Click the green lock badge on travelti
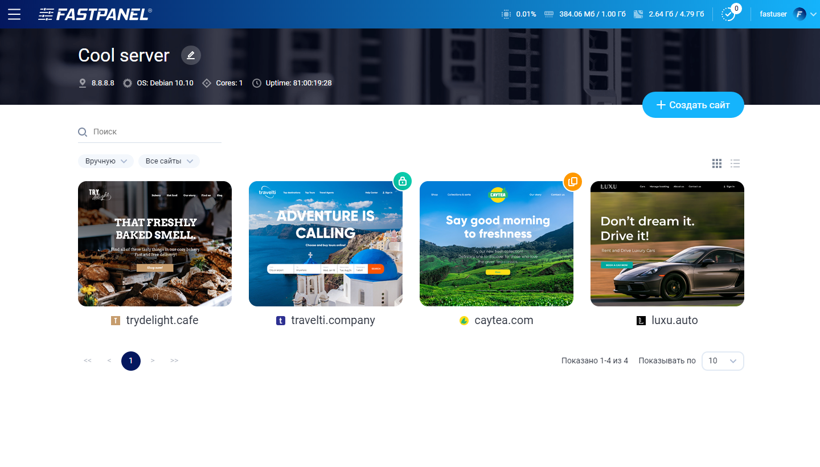The image size is (820, 467). click(403, 181)
